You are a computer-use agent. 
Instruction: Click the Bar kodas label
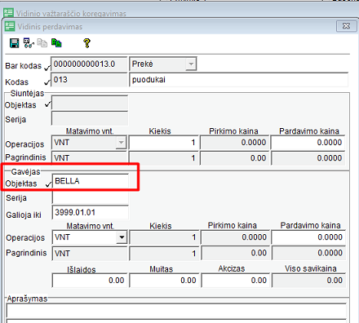(x=24, y=66)
